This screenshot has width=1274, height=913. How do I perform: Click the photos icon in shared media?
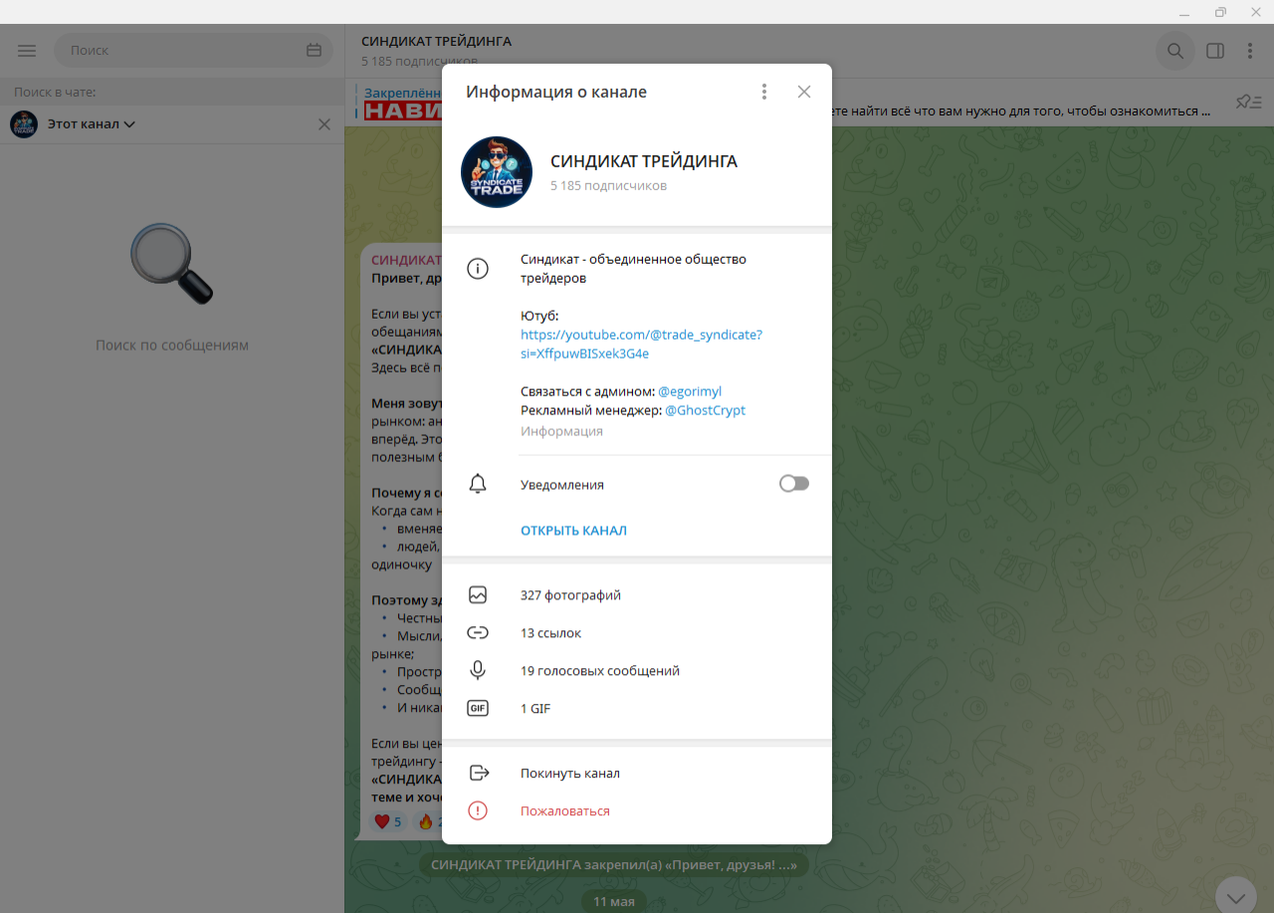(478, 595)
